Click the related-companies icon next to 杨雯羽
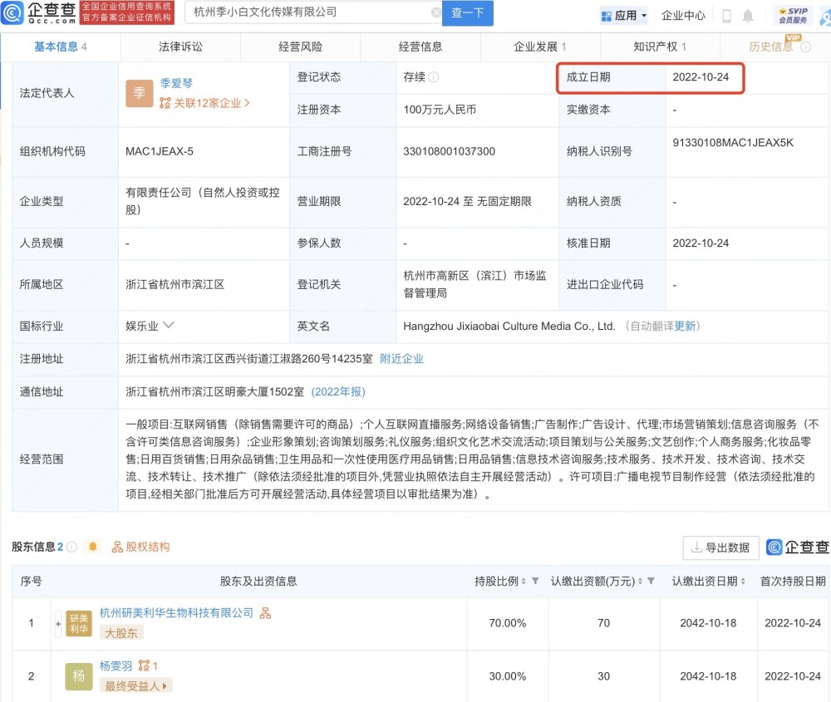831x702 pixels. (144, 666)
